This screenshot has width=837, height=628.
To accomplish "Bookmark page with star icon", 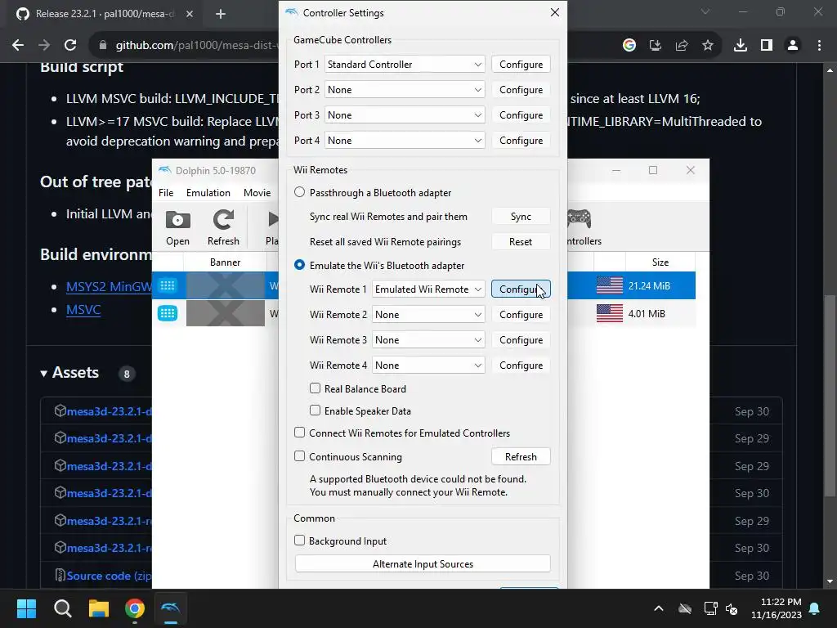I will coord(707,46).
